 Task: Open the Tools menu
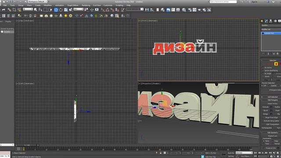click(x=13, y=5)
